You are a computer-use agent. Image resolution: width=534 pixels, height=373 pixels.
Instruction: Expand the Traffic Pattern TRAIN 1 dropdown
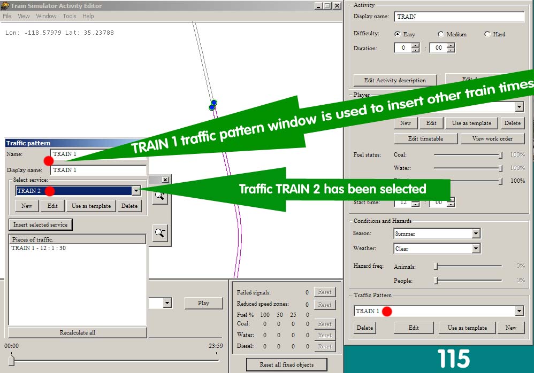tap(518, 311)
